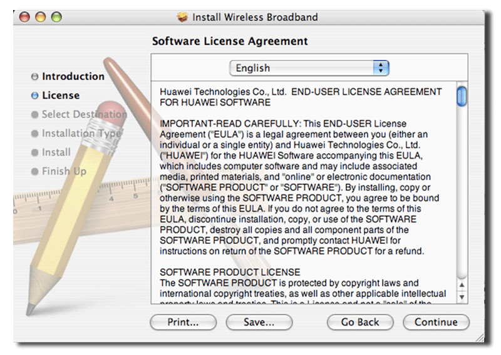Click the blue bullet beside the License step
The width and height of the screenshot is (501, 355).
coord(34,96)
